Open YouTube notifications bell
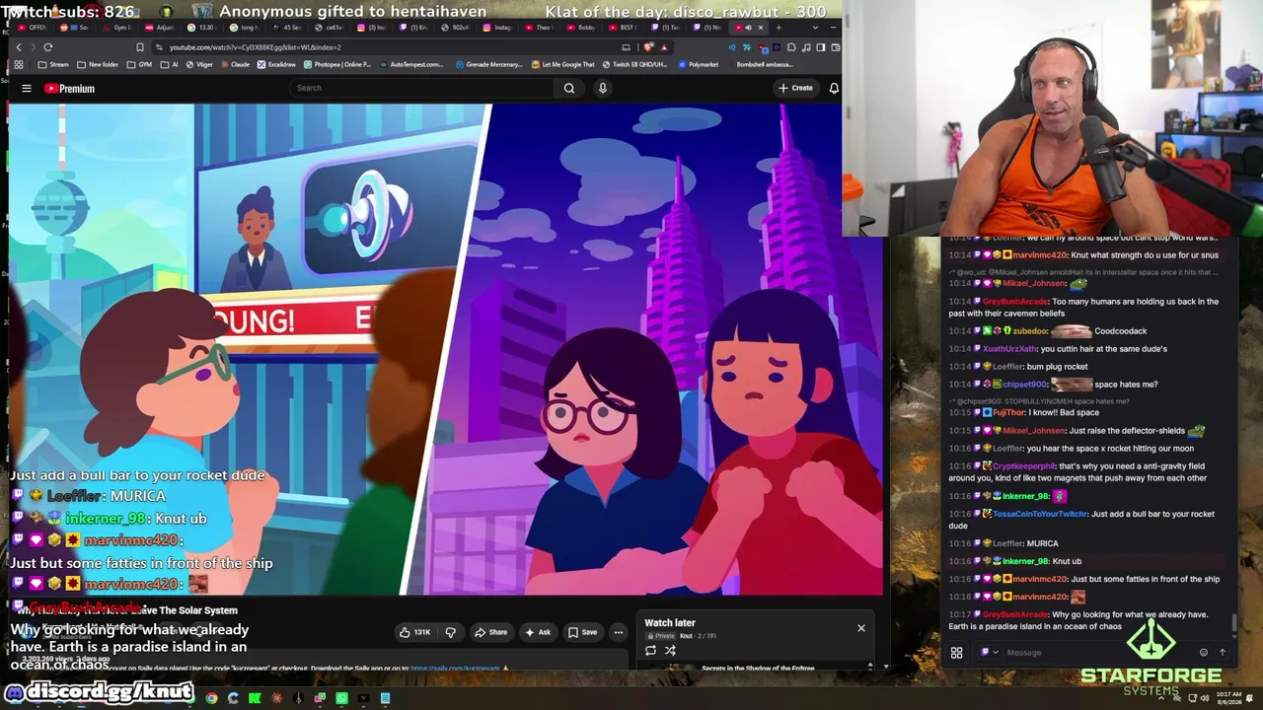Screen dimensions: 1263x710 tap(834, 88)
